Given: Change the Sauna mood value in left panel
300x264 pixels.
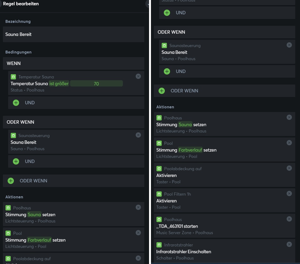Looking at the screenshot, I should coord(34,215).
